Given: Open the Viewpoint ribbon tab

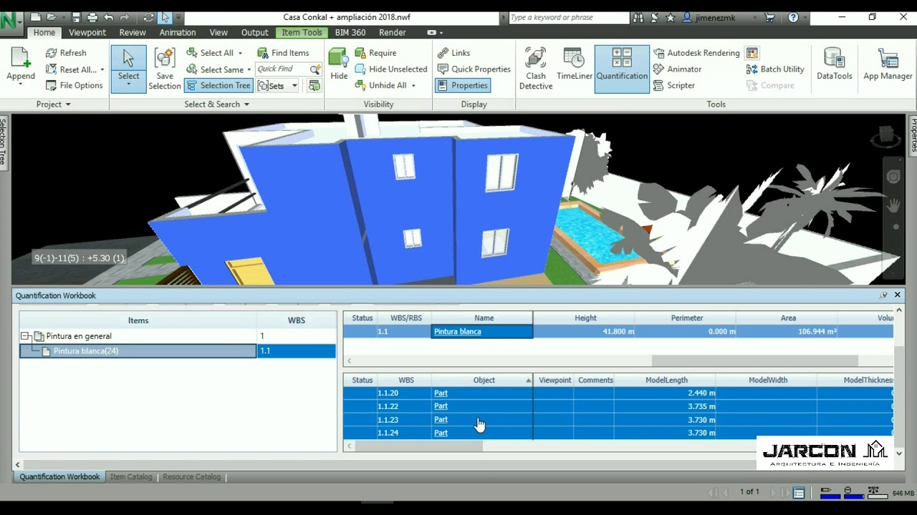Looking at the screenshot, I should tap(87, 32).
